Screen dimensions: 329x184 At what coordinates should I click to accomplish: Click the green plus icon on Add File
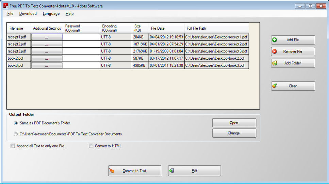tap(275, 40)
